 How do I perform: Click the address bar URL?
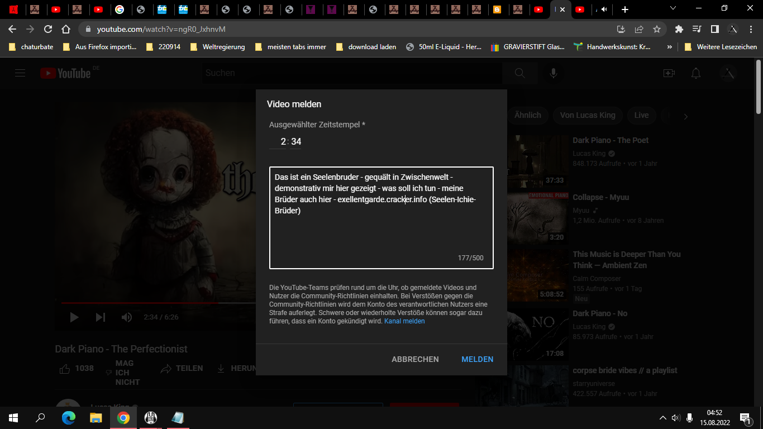click(161, 29)
